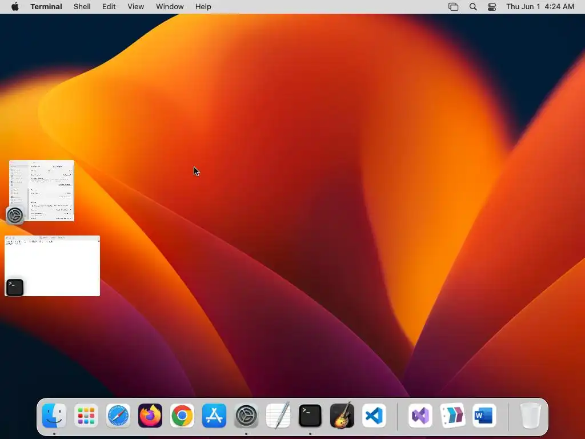Screen dimensions: 585x439
Task: Open Visual Studio purple icon in Dock
Action: (x=420, y=416)
